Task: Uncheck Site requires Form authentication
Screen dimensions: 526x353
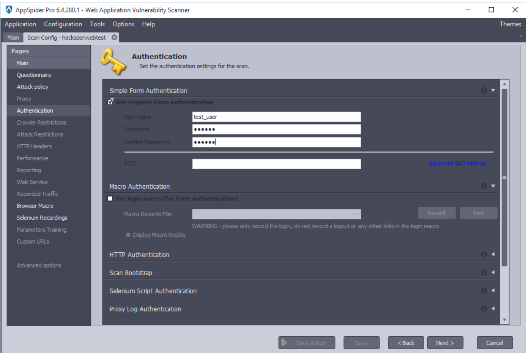Action: pyautogui.click(x=110, y=102)
